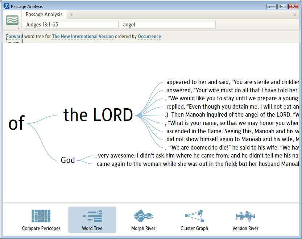302x239 pixels.
Task: Select the Word Tree icon
Action: point(92,216)
